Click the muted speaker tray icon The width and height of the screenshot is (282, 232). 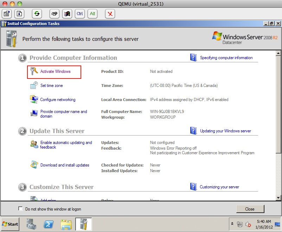[248, 224]
